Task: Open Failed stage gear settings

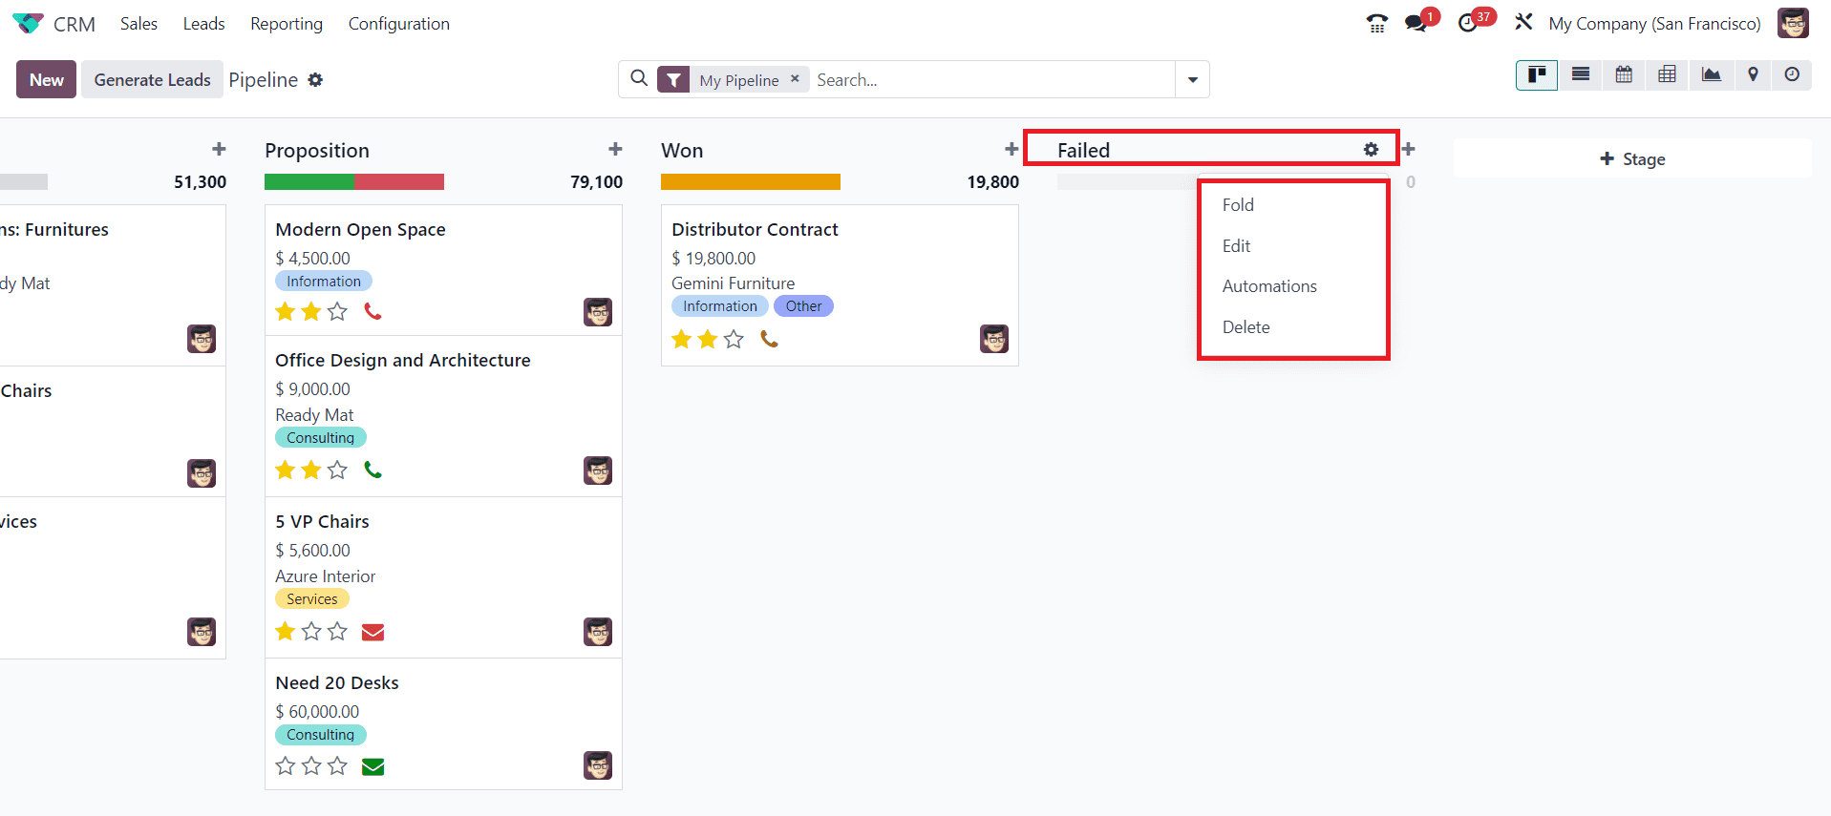Action: coord(1371,150)
